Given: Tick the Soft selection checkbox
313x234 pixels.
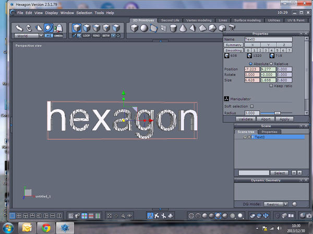Looking at the screenshot, I should 252,106.
